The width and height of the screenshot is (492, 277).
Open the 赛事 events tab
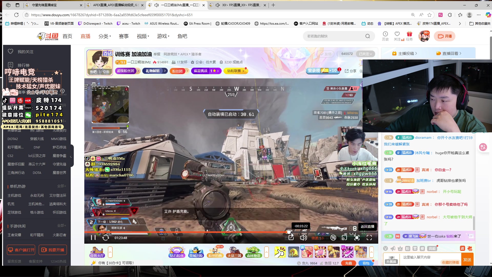pos(124,36)
